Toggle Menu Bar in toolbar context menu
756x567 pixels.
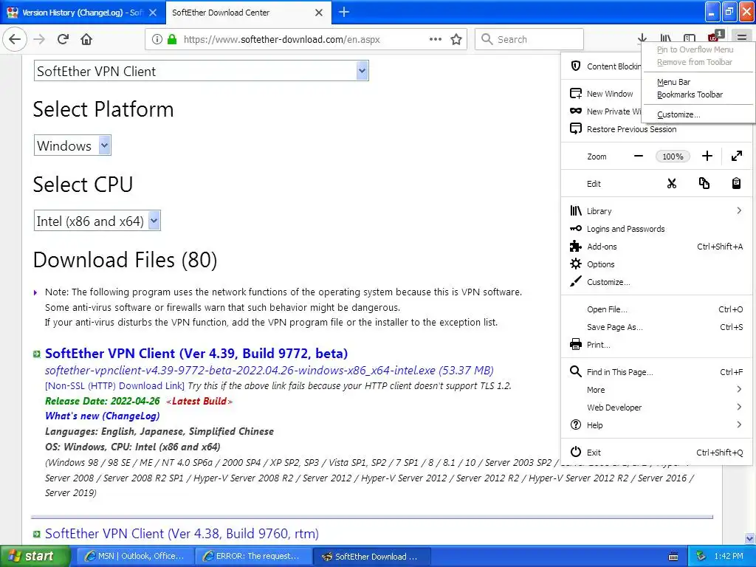(698, 82)
